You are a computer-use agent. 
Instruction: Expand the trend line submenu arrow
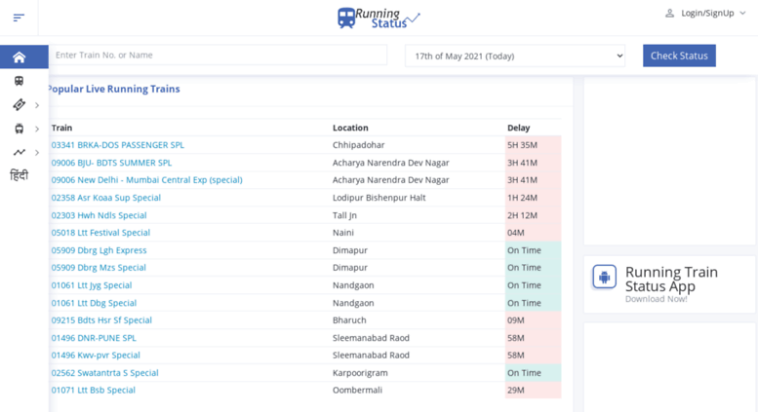[x=37, y=152]
